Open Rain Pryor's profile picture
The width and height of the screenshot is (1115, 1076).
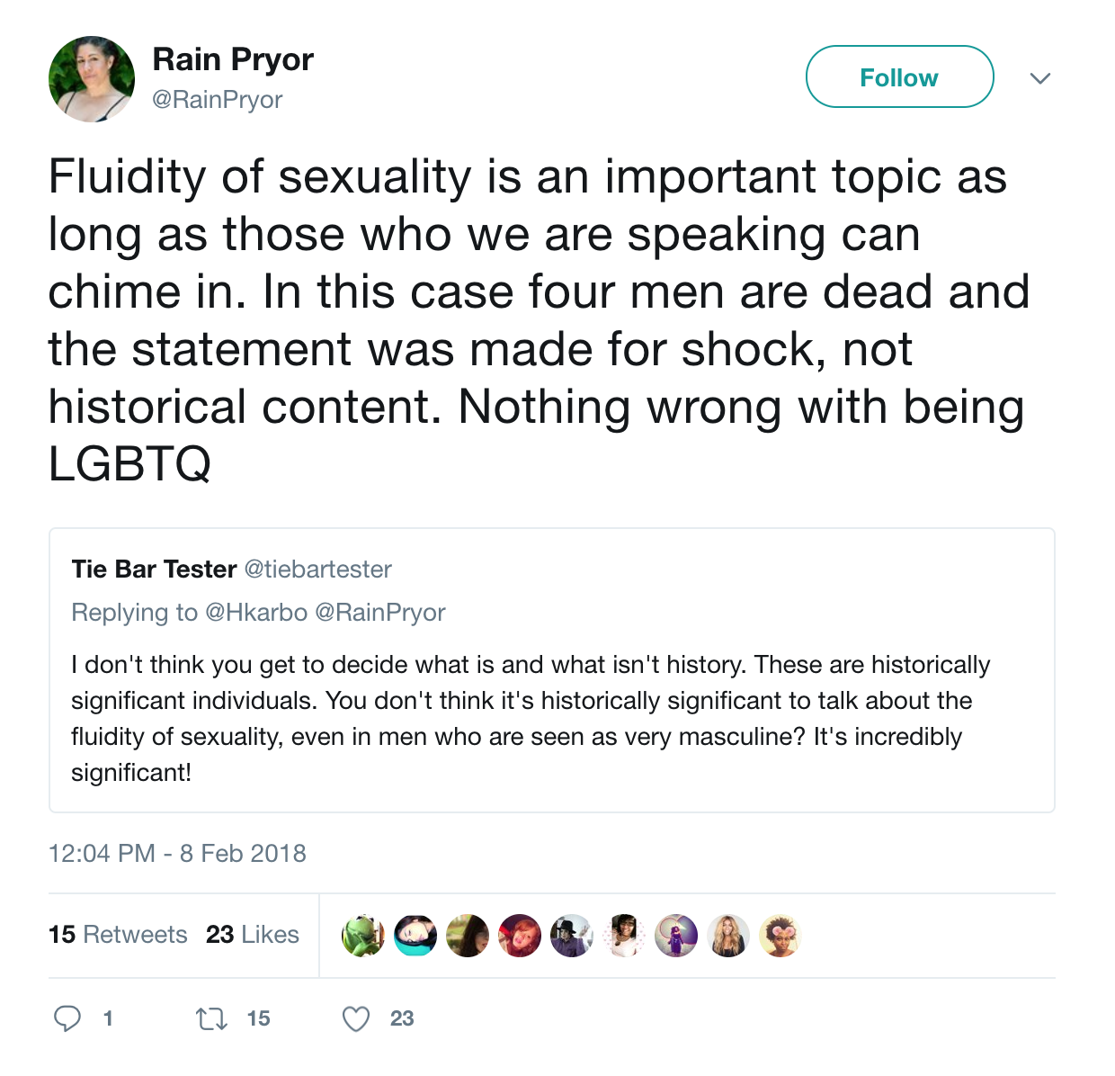point(92,79)
